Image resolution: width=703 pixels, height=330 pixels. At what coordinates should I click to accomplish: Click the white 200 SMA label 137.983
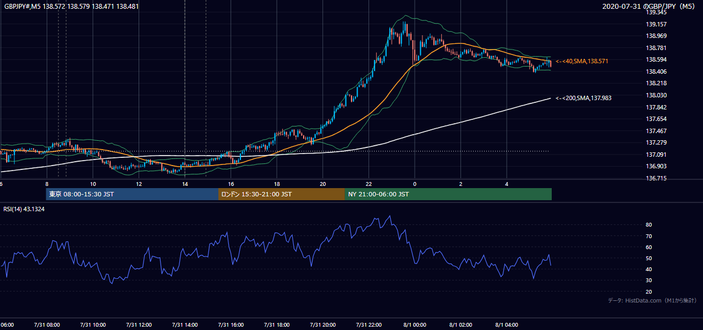point(584,98)
